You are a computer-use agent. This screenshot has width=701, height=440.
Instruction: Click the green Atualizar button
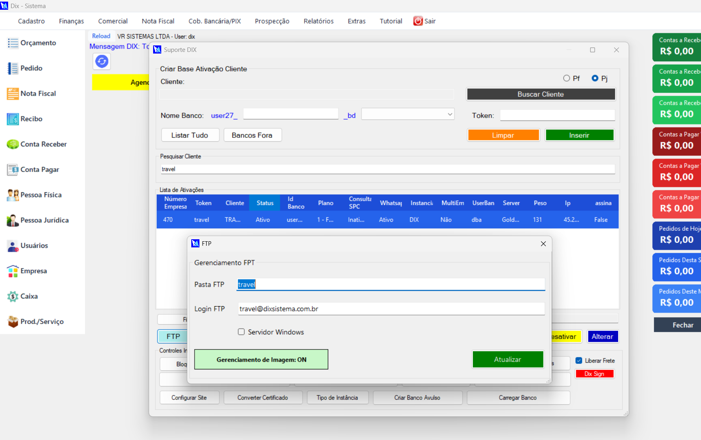508,359
